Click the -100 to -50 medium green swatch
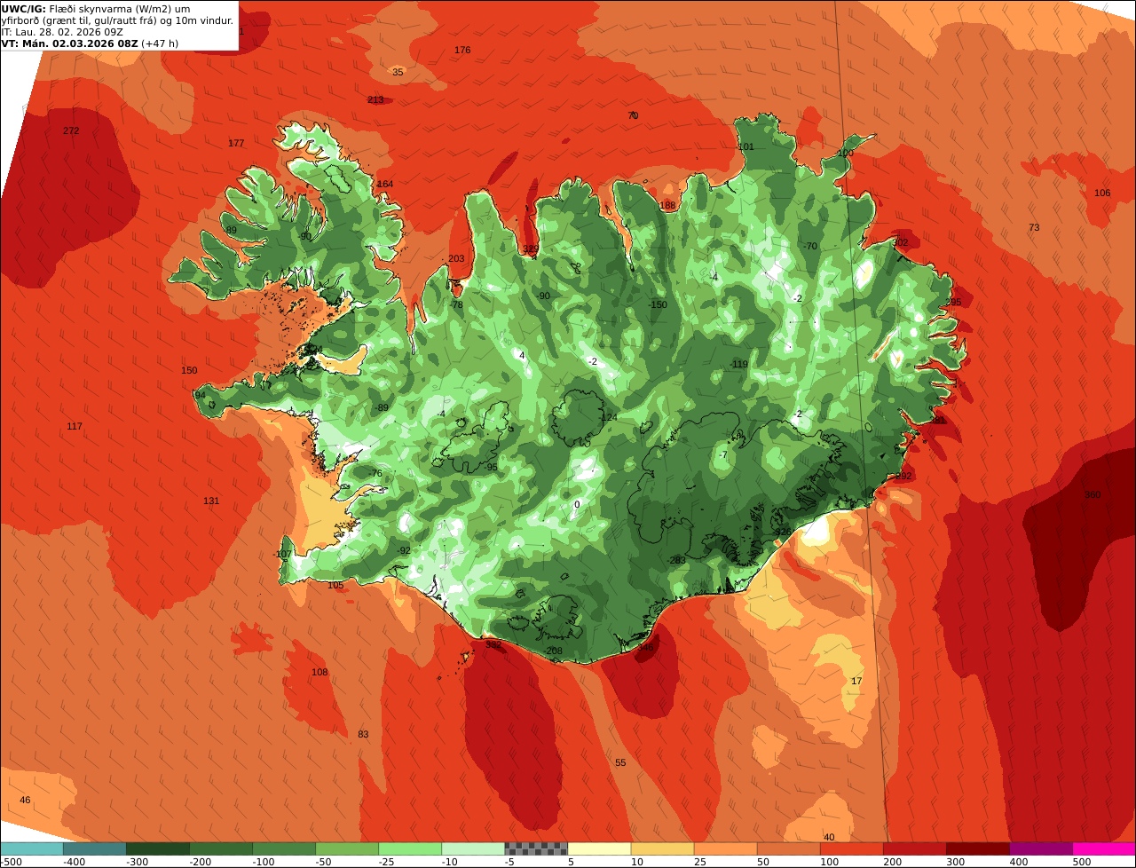1136x868 pixels. point(284,848)
